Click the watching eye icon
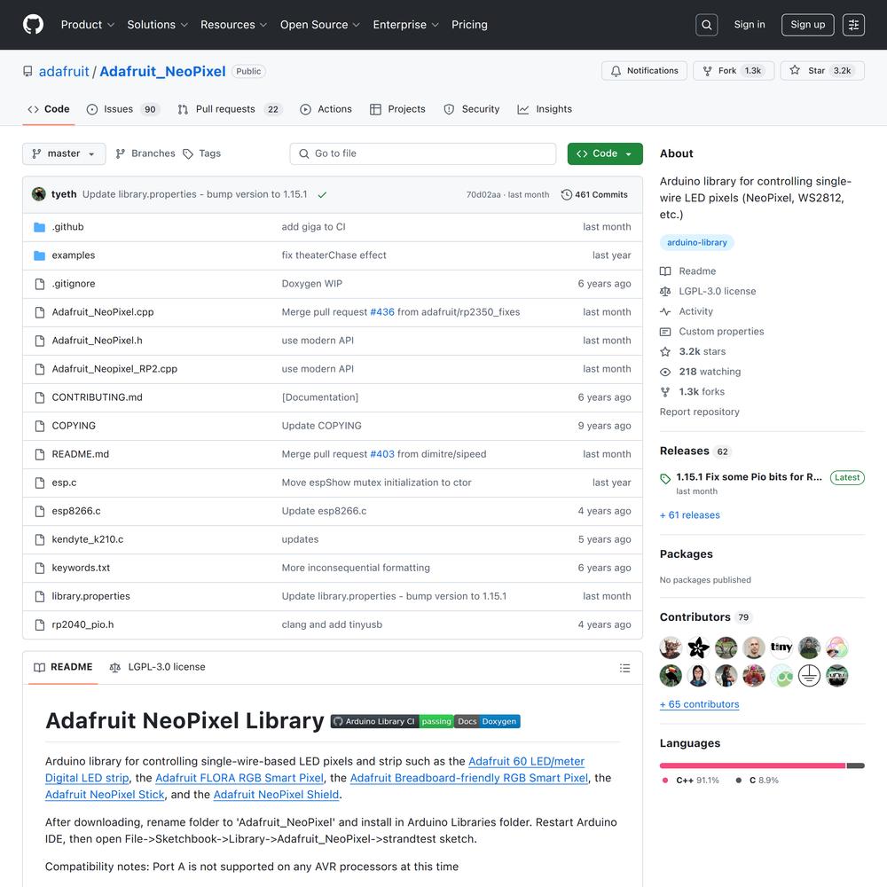This screenshot has width=887, height=887. pos(665,372)
